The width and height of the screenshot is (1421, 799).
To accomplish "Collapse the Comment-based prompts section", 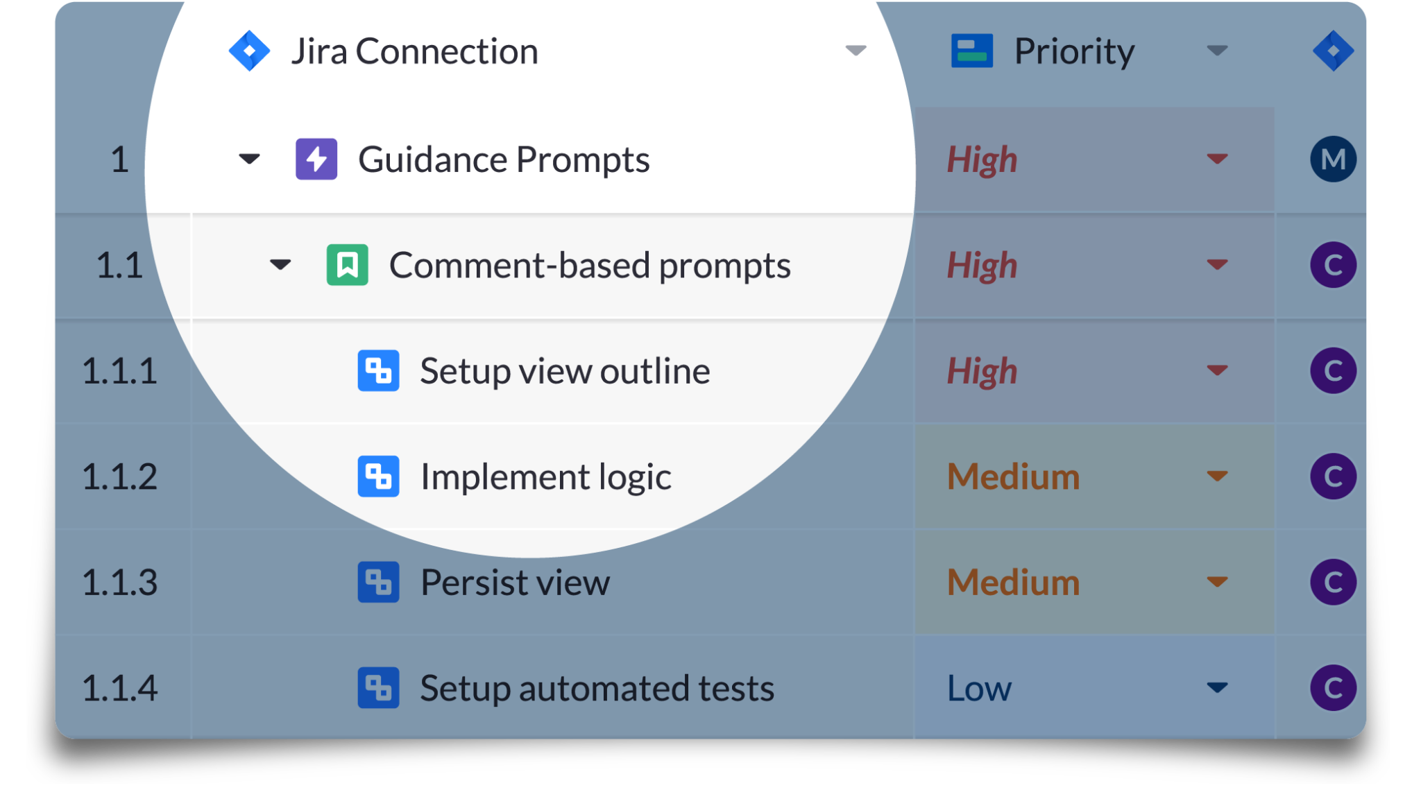I will tap(279, 264).
